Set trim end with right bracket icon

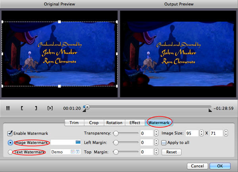[36, 108]
